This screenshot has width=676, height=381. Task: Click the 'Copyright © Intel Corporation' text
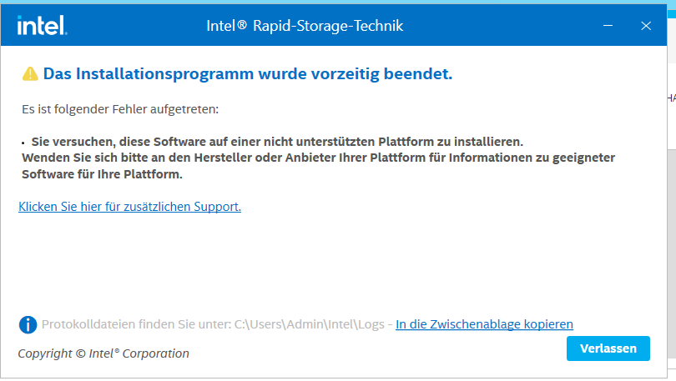103,353
